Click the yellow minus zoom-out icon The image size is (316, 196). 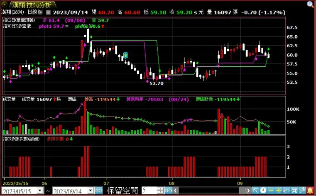(x=271, y=190)
